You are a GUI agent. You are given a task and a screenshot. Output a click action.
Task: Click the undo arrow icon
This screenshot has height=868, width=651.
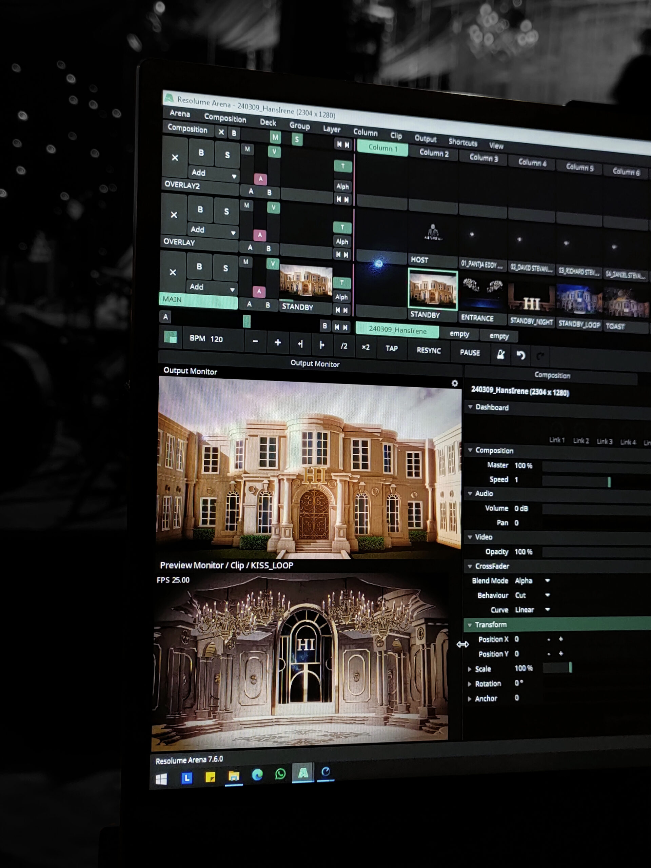click(x=521, y=355)
